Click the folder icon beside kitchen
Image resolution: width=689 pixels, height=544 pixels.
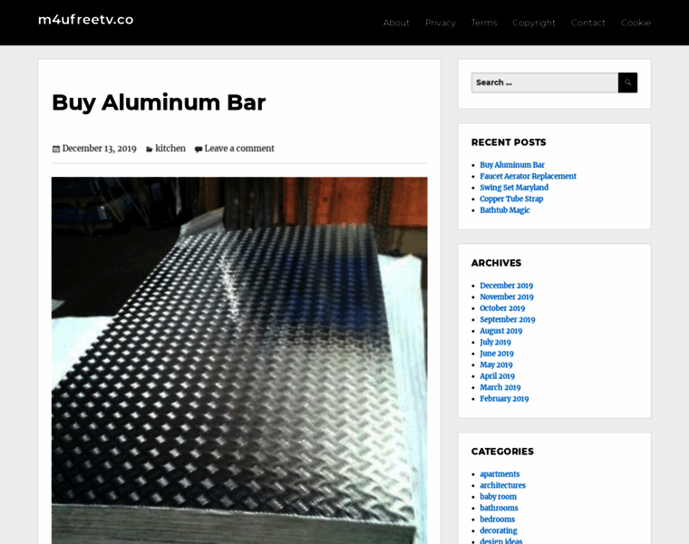pos(150,150)
